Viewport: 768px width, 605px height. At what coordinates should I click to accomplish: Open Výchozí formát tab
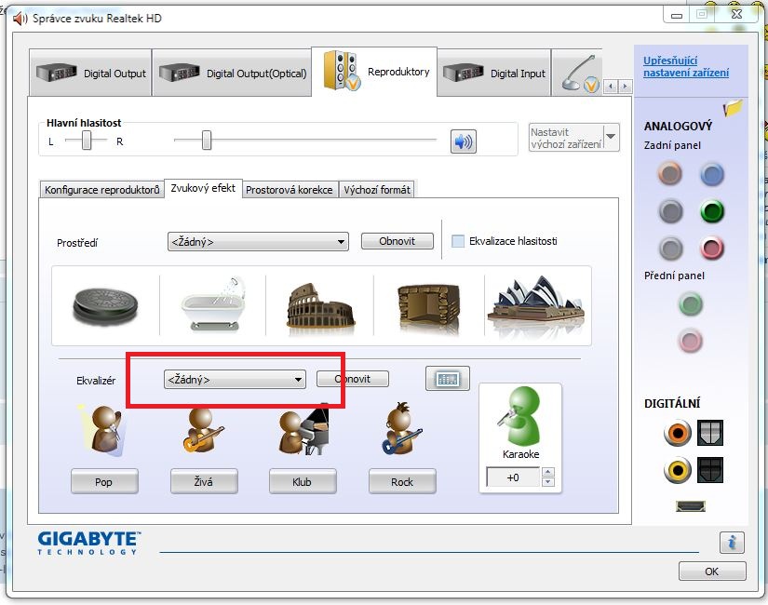point(377,190)
